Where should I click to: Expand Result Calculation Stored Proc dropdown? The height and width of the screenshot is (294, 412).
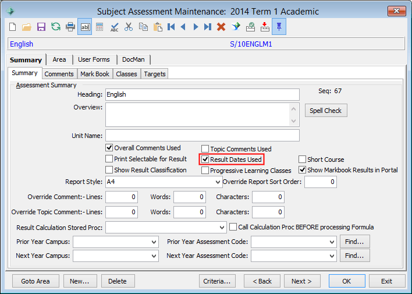[x=222, y=228]
